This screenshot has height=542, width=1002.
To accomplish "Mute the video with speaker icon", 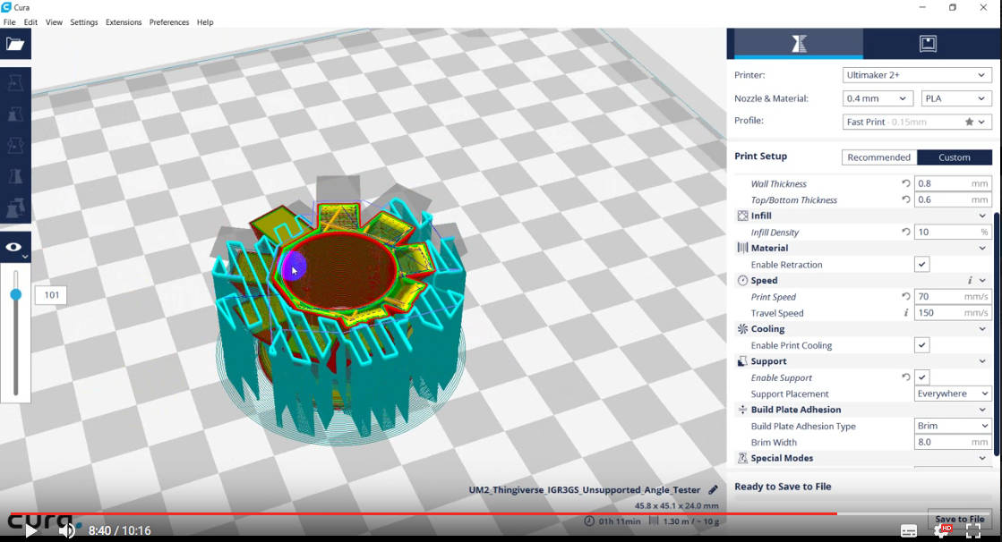I will click(x=66, y=530).
